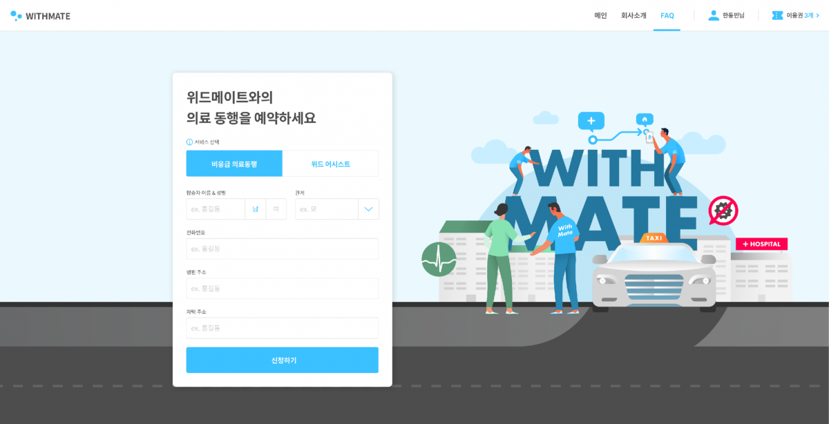Click the 한동민님 account link
The width and height of the screenshot is (829, 424).
tap(733, 15)
